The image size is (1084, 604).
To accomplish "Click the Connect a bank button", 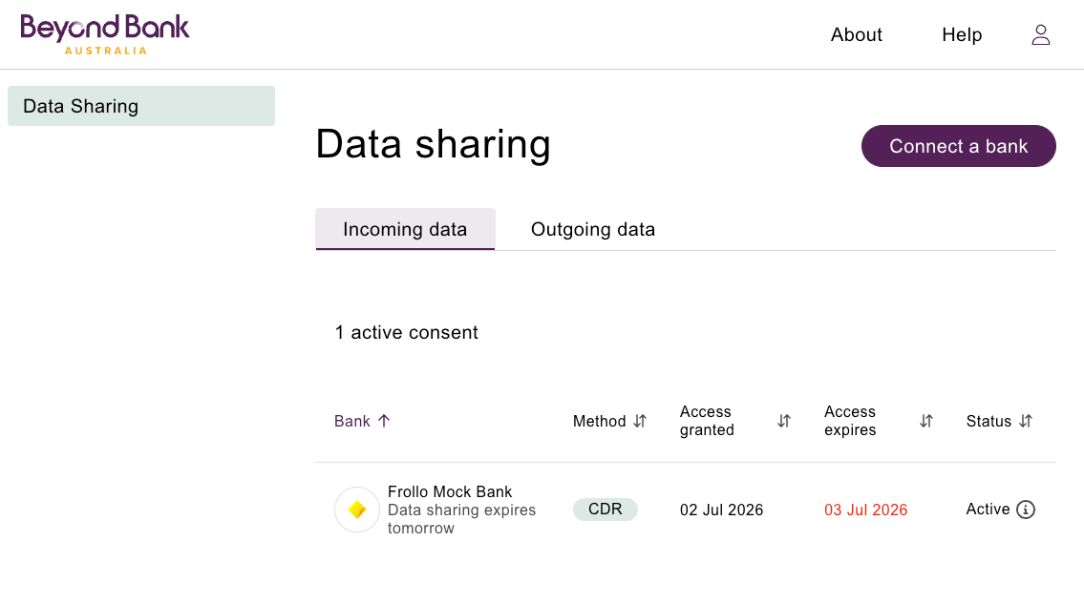I will [x=958, y=146].
